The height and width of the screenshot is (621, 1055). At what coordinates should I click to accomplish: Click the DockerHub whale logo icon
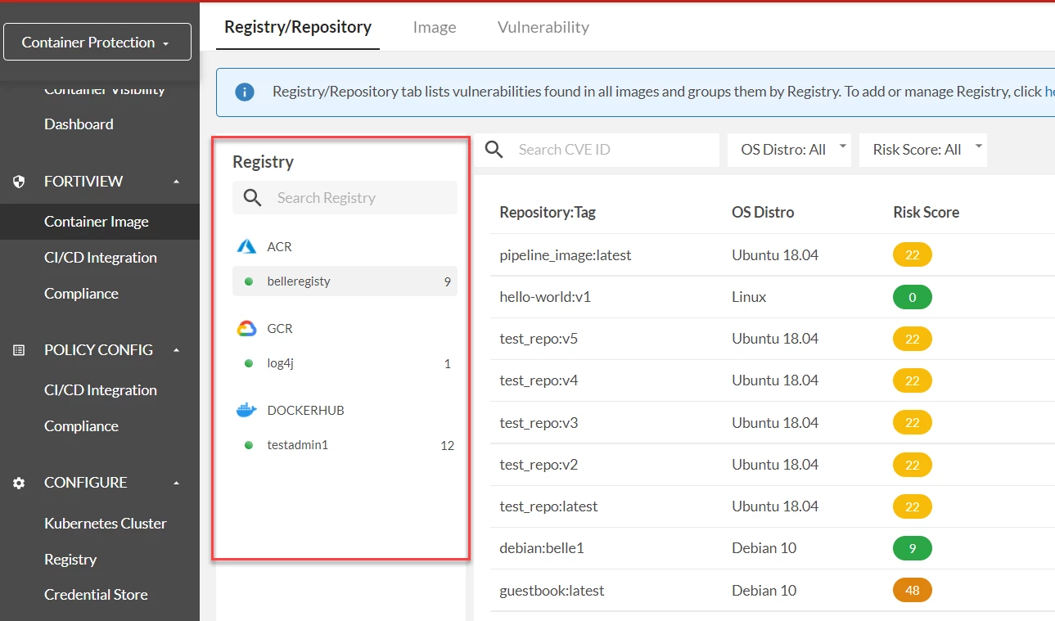(246, 411)
